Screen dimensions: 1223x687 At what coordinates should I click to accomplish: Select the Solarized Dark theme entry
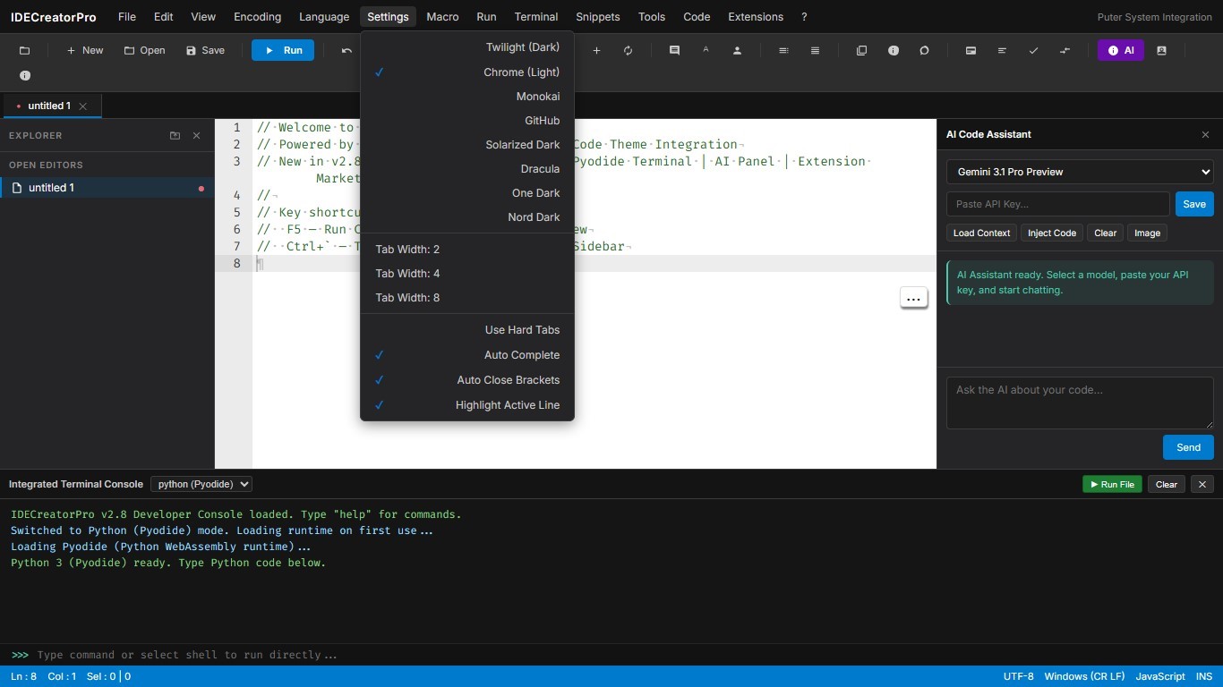[466, 145]
